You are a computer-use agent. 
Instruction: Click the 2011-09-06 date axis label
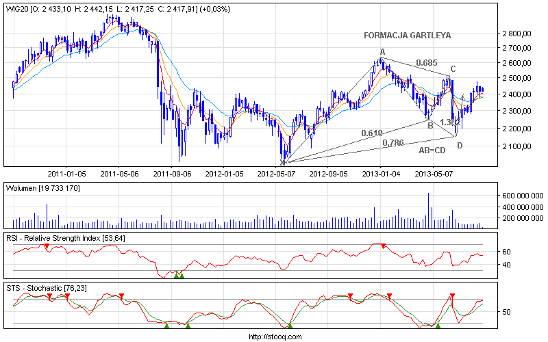(x=172, y=174)
